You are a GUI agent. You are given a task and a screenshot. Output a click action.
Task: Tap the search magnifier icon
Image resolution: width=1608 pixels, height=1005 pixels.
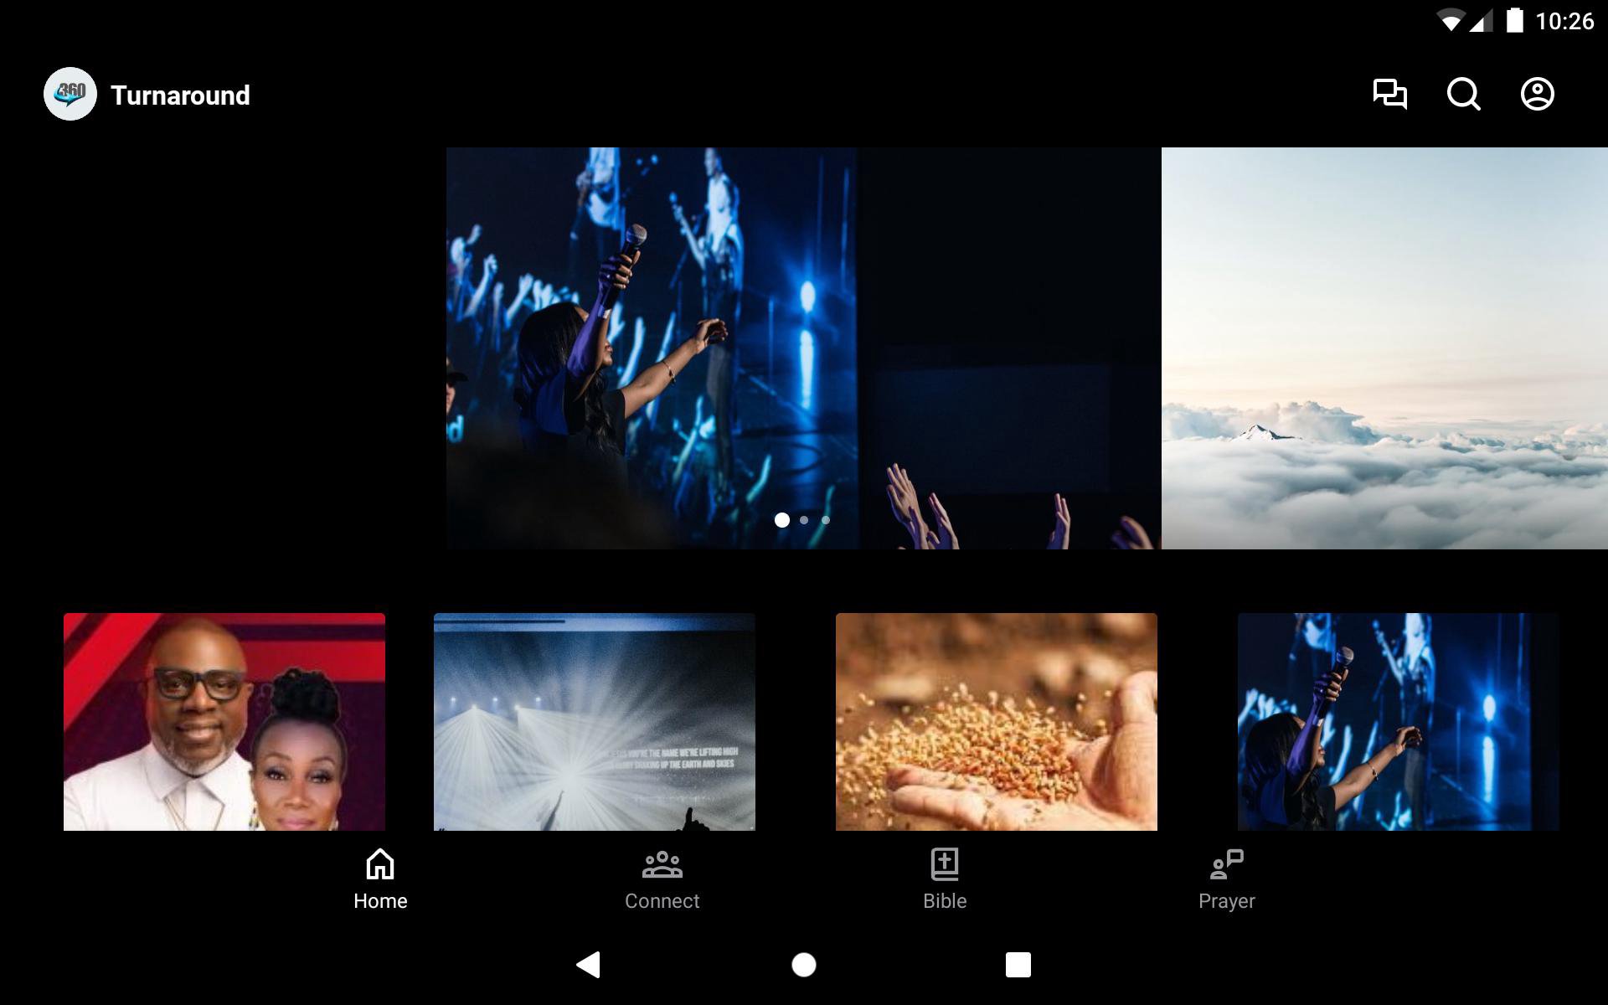[1463, 94]
